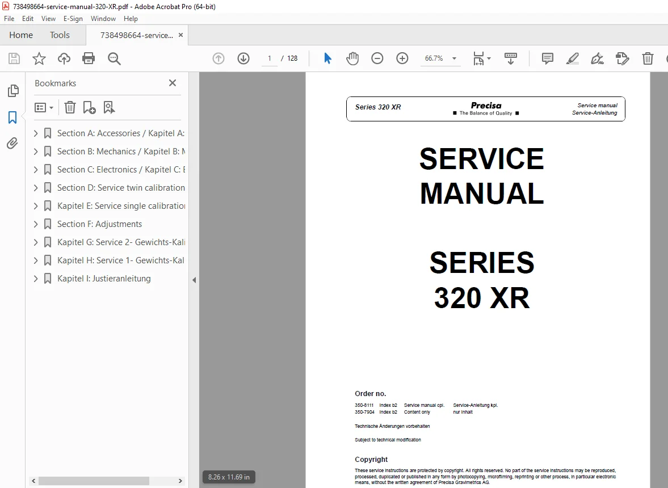This screenshot has height=488, width=668.
Task: Go to next page arrow icon
Action: [x=243, y=58]
